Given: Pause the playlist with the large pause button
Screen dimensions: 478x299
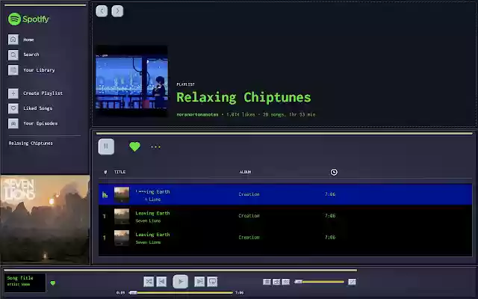Looking at the screenshot, I should (x=106, y=147).
